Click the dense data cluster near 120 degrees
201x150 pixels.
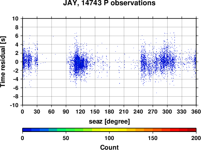pyautogui.click(x=79, y=63)
